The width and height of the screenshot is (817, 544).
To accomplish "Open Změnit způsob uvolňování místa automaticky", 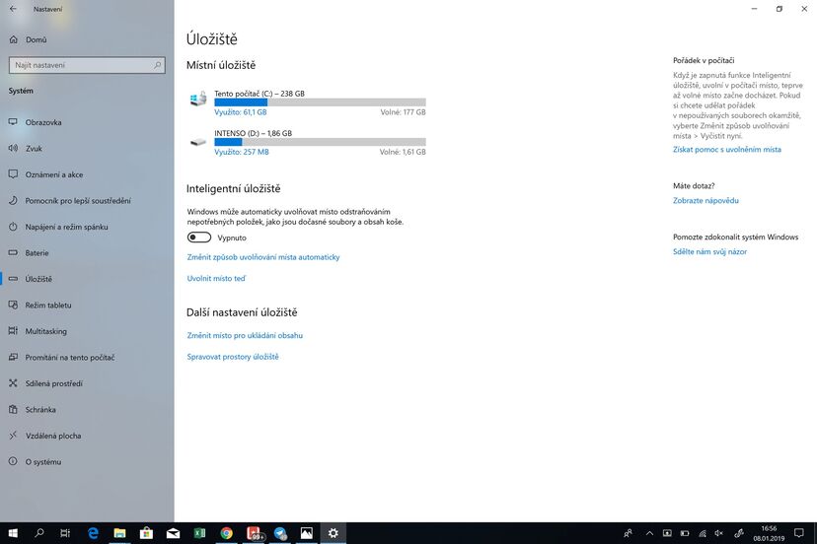I will [263, 257].
